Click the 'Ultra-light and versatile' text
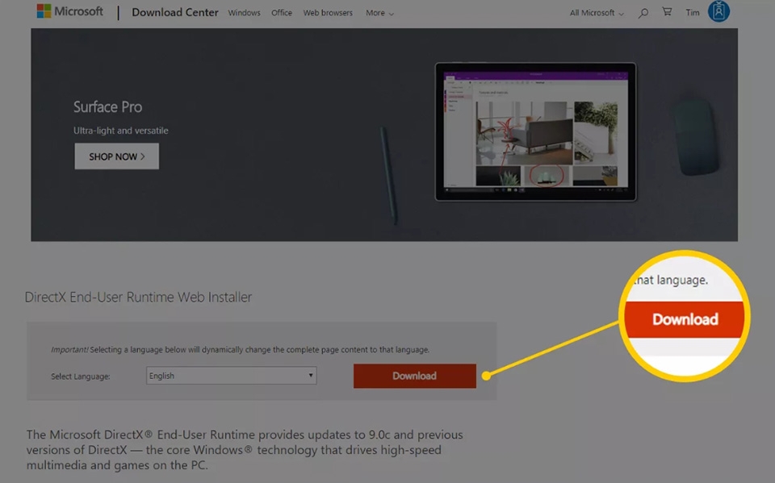Viewport: 775px width, 483px height. pos(121,131)
